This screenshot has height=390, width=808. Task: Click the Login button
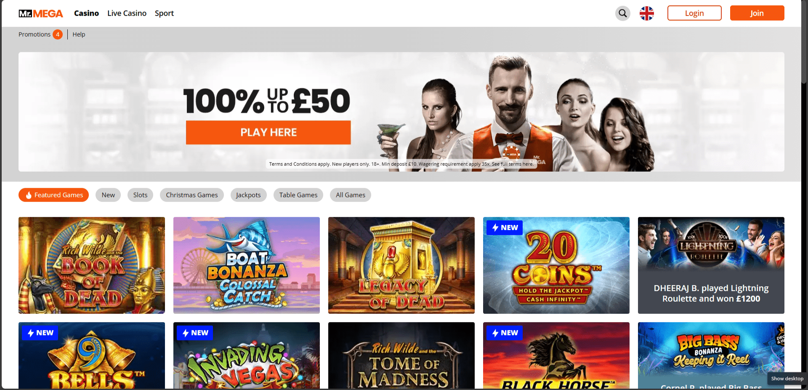pos(694,13)
